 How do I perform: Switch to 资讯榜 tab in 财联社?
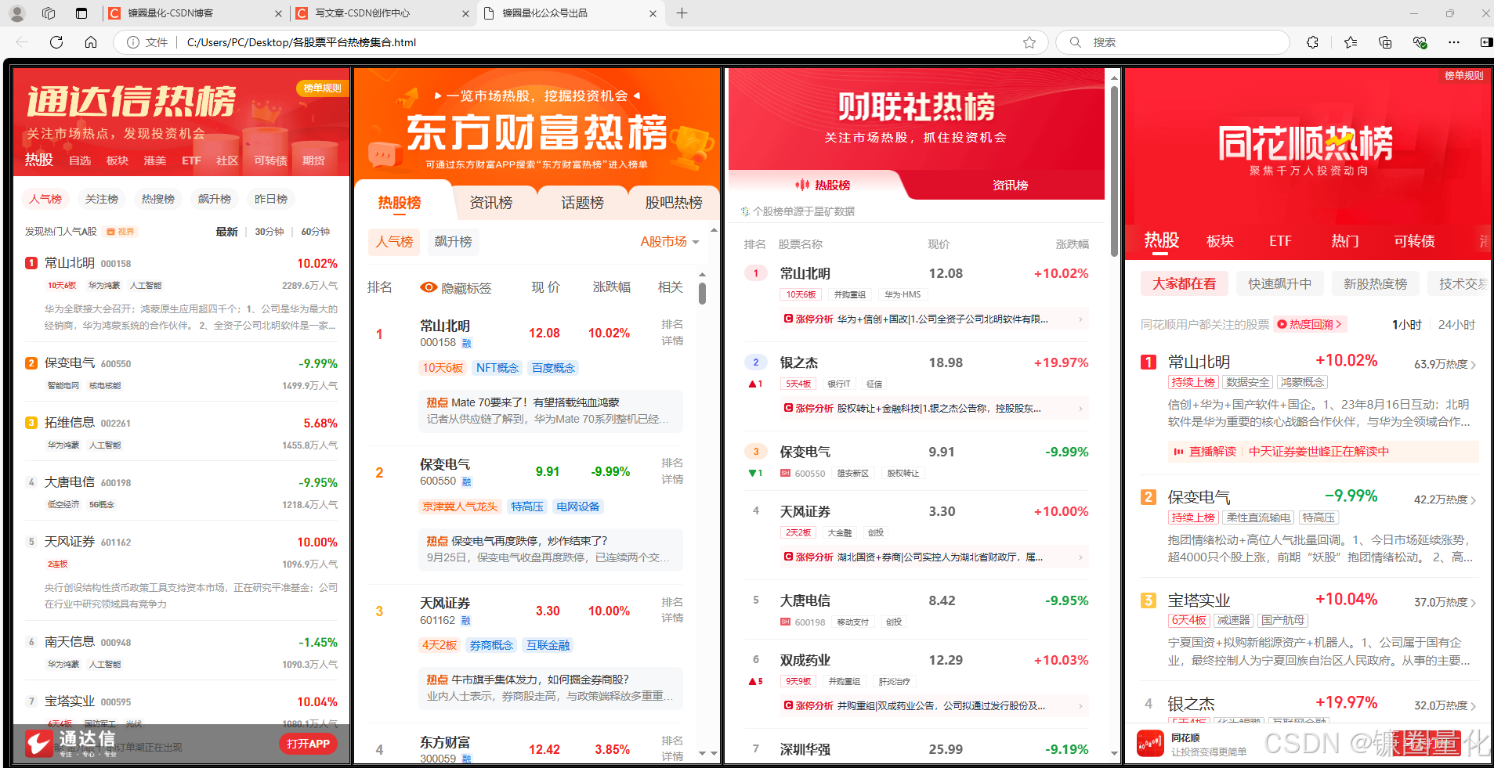1010,186
